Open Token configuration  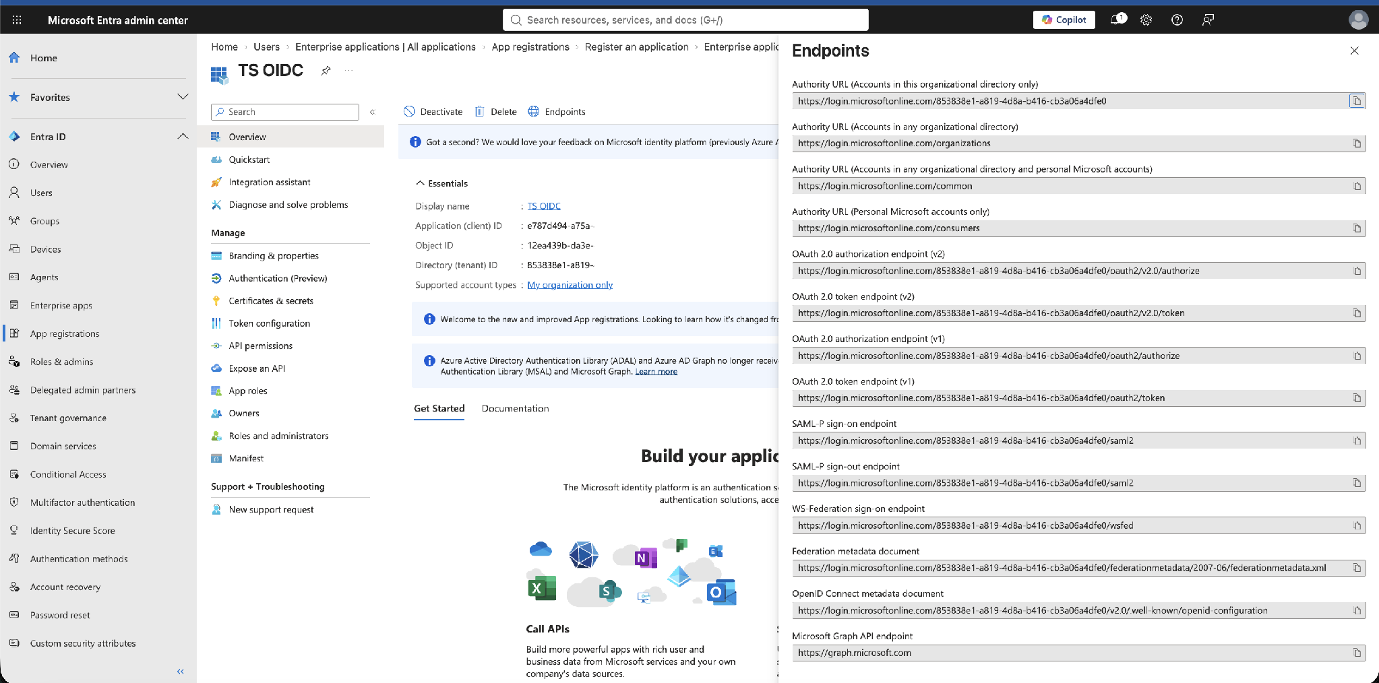point(270,323)
